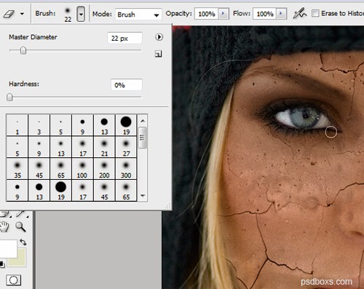Swap foreground and background colors
This screenshot has height=289, width=364.
pyautogui.click(x=23, y=242)
